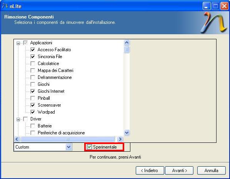
Task: Go back with the Indietro button
Action: click(150, 171)
